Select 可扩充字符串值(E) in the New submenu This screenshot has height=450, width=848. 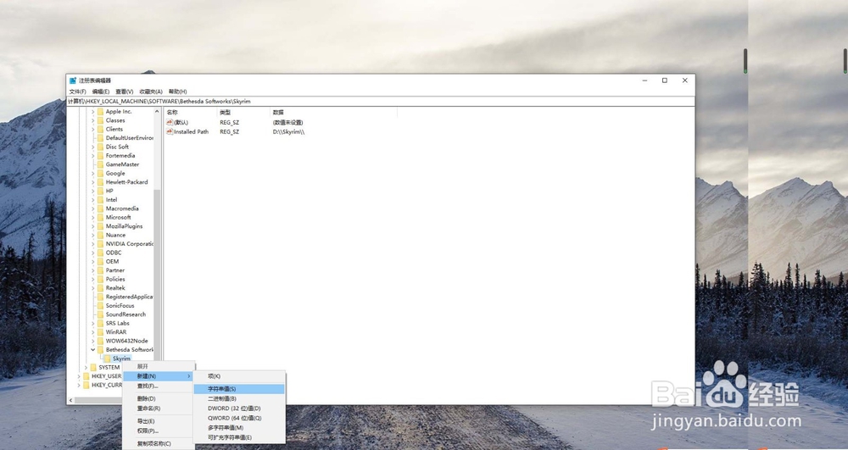(239, 437)
